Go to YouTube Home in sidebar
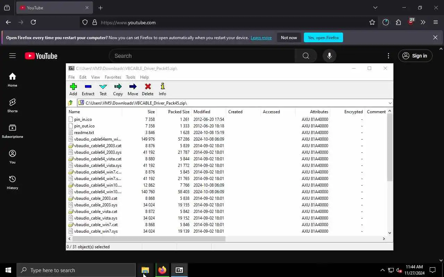The image size is (444, 277). 12,80
